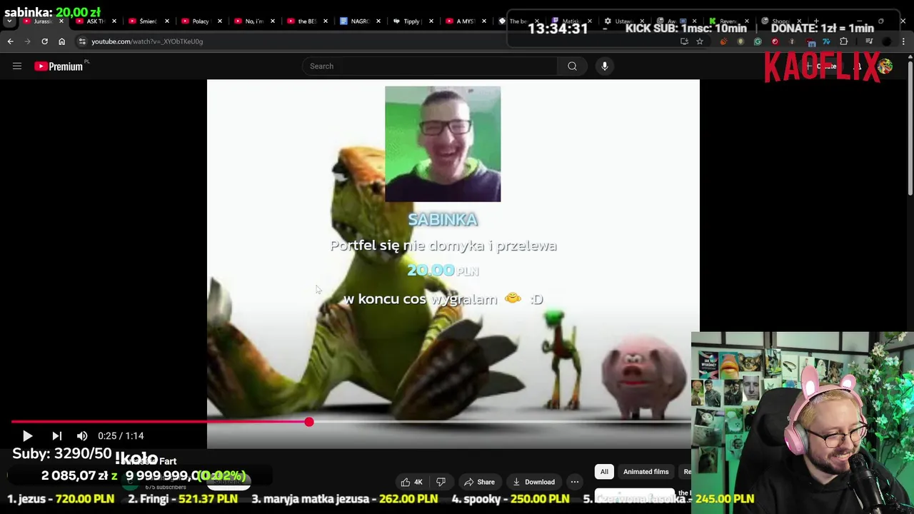Open the Chrome three-dot menu
This screenshot has height=514, width=914.
tap(903, 41)
